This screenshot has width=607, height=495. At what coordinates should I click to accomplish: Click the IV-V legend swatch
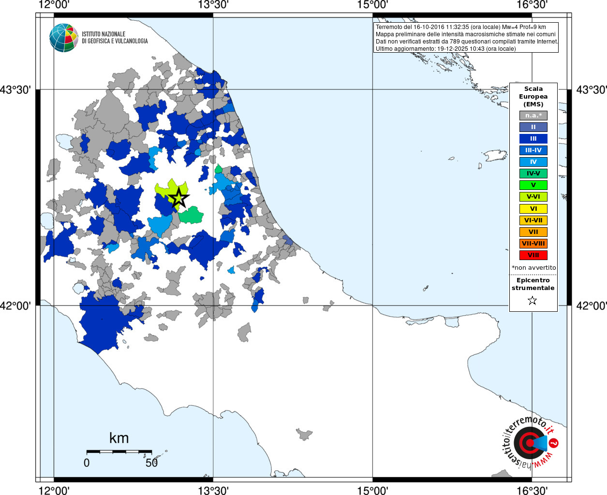pyautogui.click(x=533, y=174)
